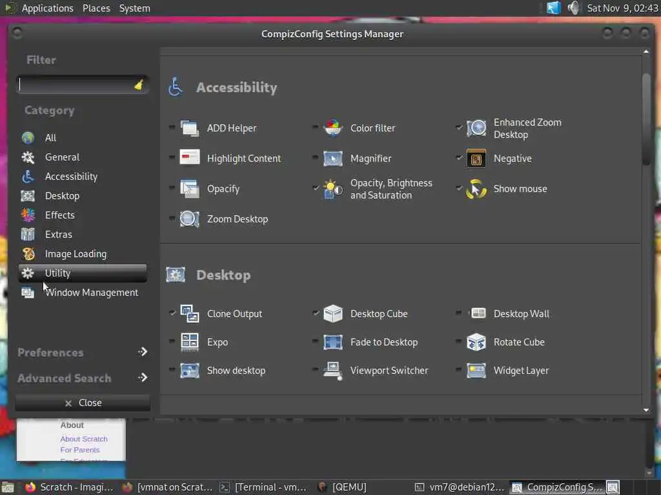Image resolution: width=661 pixels, height=495 pixels.
Task: Select the Utility category
Action: point(83,273)
